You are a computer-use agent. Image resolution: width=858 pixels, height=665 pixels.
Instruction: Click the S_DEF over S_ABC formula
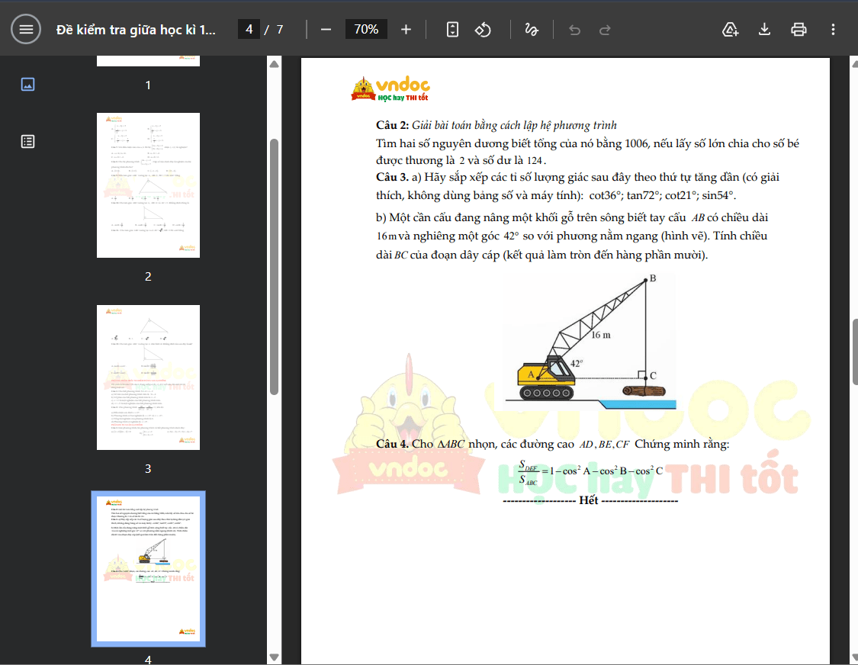pyautogui.click(x=590, y=472)
